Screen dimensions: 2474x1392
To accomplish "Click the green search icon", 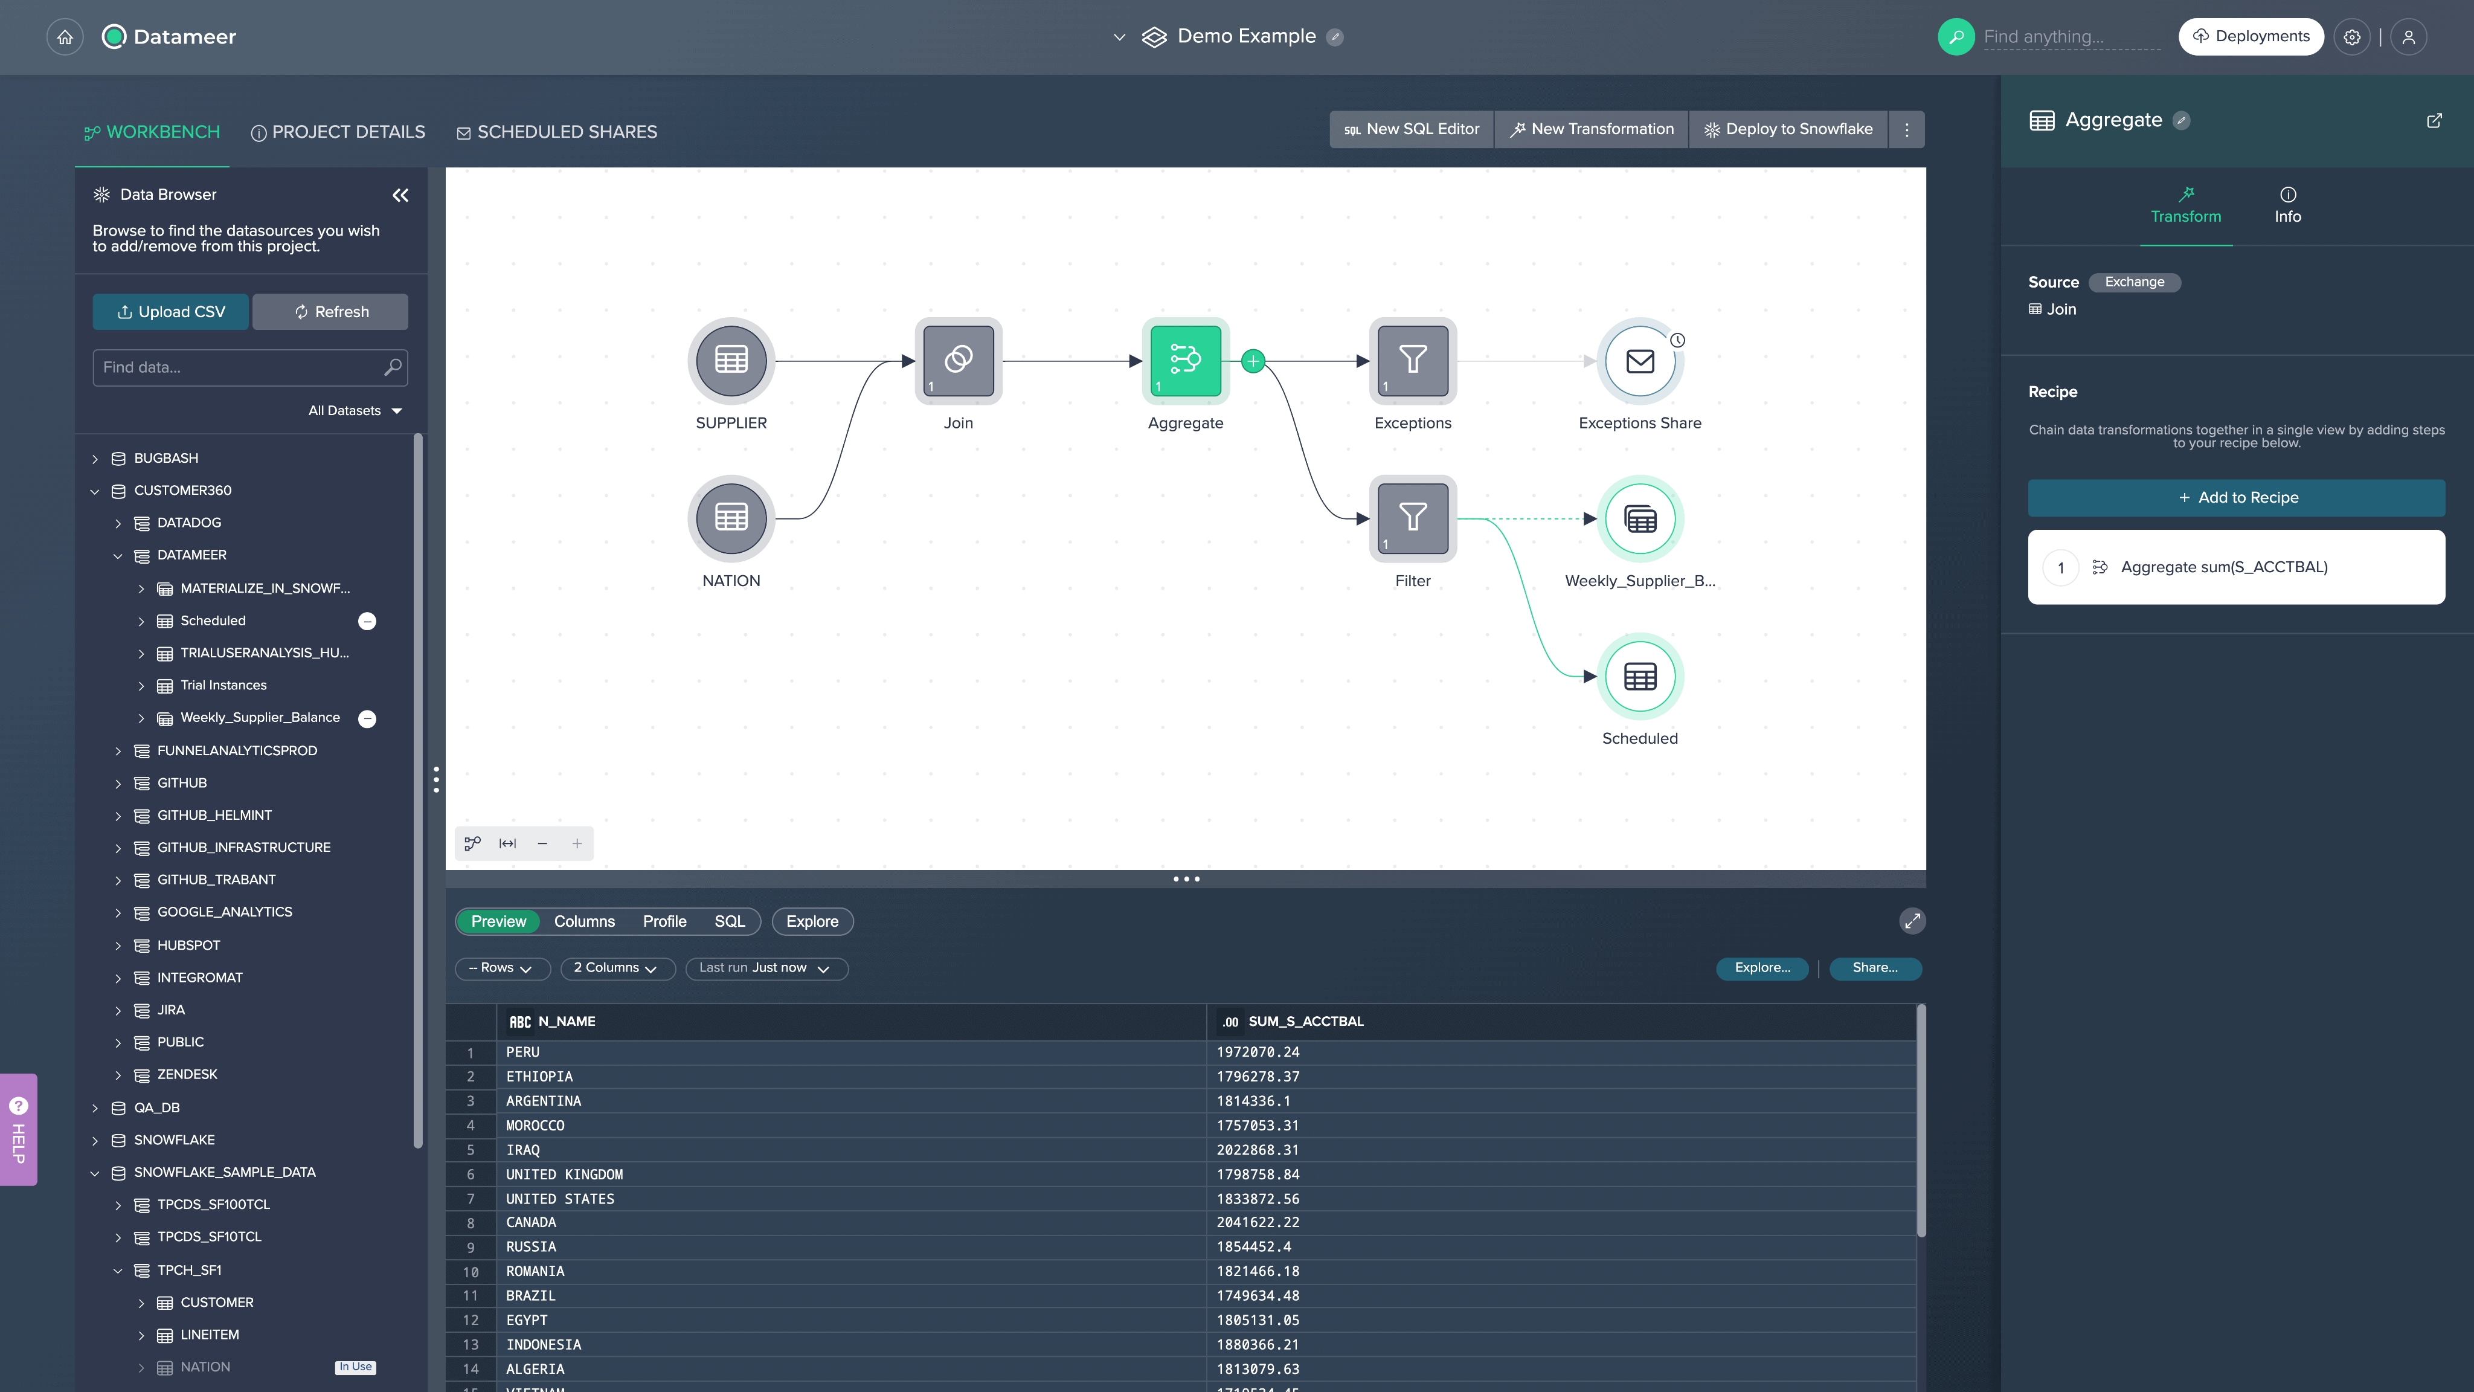I will [1955, 36].
